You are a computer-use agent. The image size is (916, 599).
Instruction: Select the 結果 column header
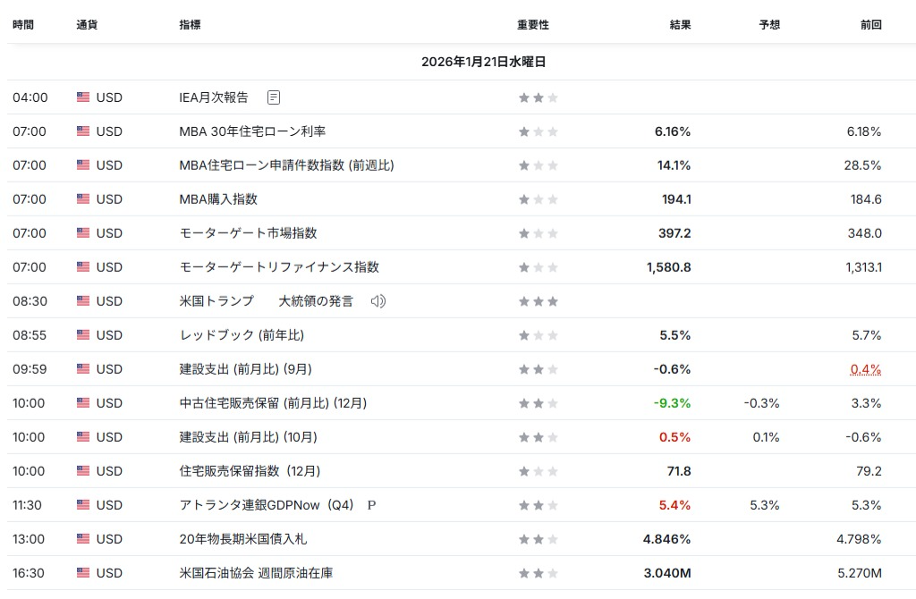pos(680,25)
